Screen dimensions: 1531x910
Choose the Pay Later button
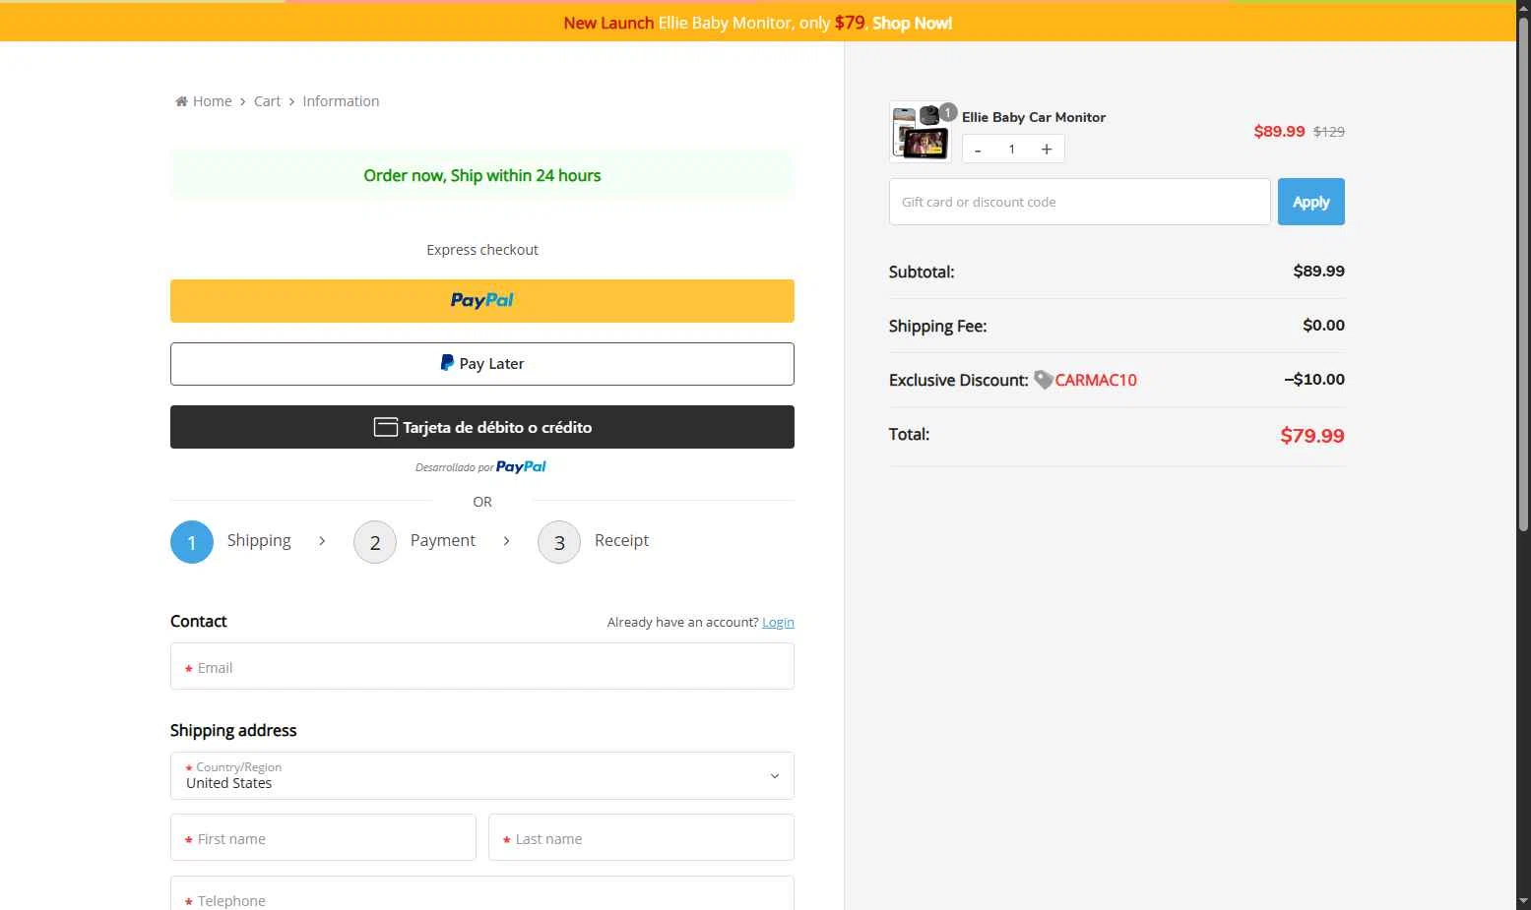coord(482,364)
